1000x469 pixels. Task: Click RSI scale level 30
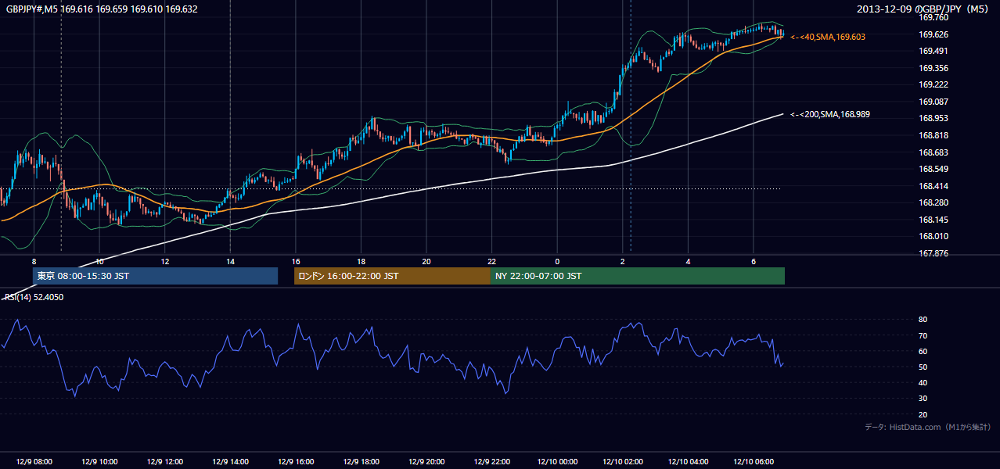pos(923,399)
